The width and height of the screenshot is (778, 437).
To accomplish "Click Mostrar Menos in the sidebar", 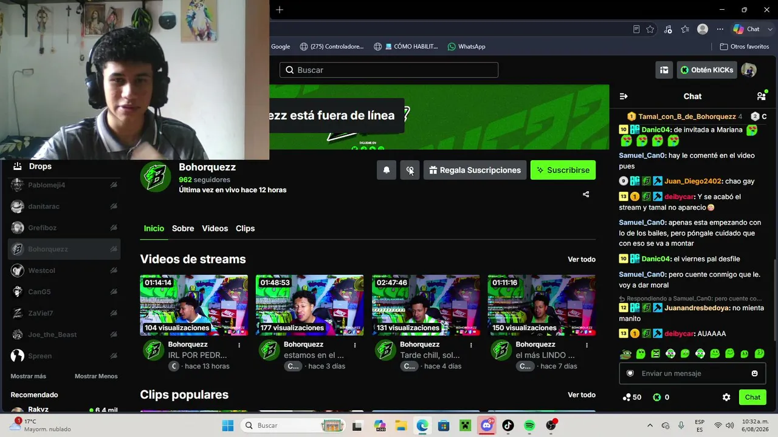I will 96,376.
